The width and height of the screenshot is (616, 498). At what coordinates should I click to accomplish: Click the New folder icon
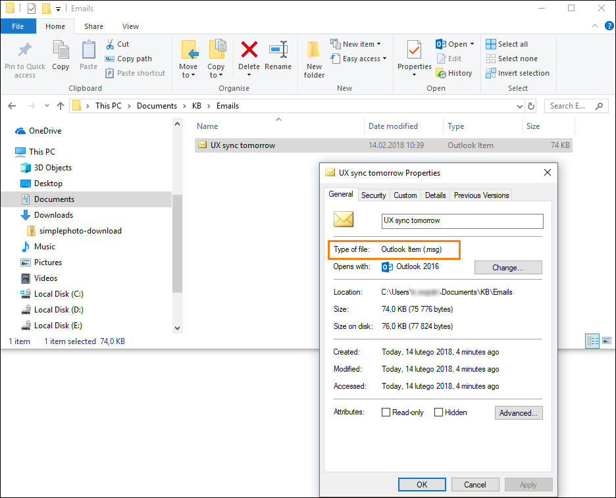click(x=314, y=51)
